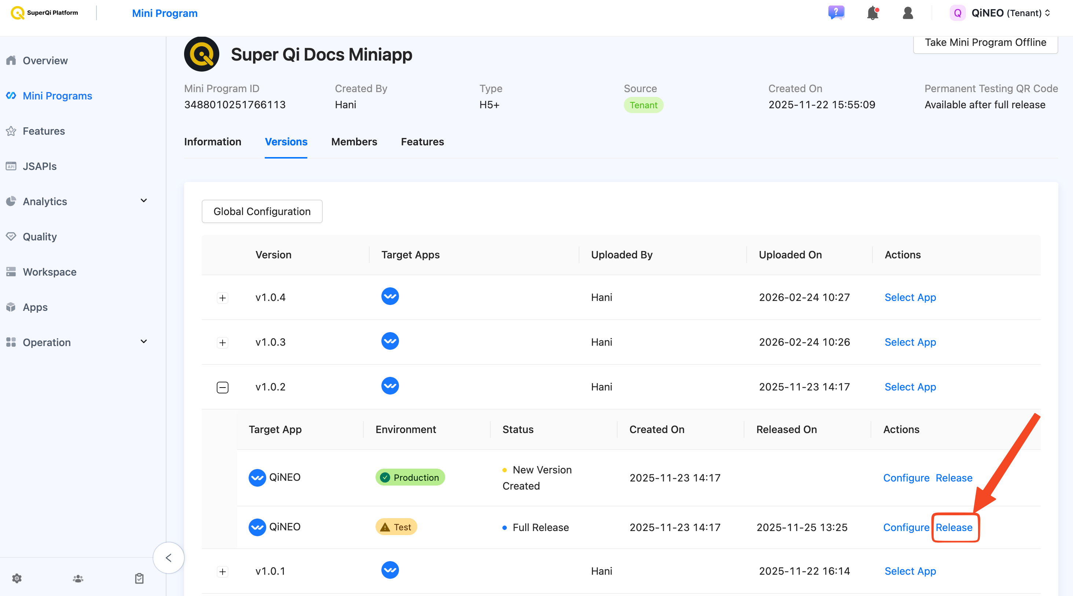Open the team members icon in sidebar footer
The width and height of the screenshot is (1073, 596).
click(78, 578)
